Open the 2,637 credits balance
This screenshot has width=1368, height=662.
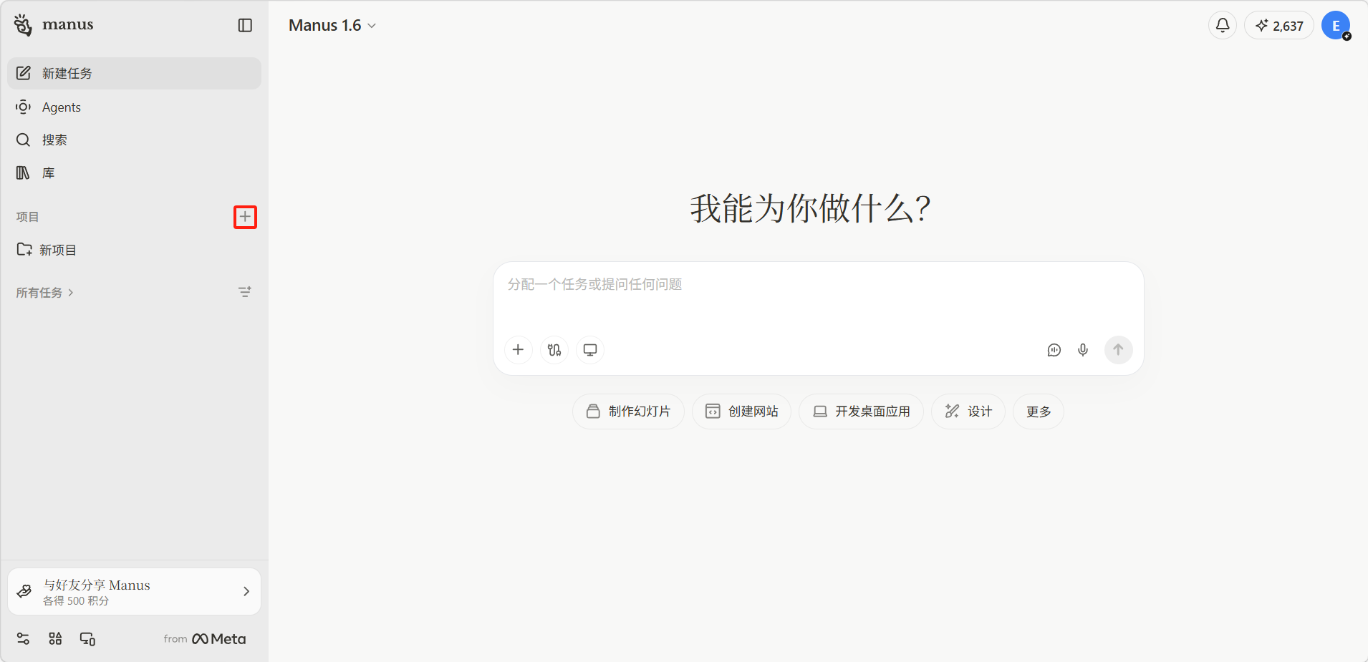1279,26
